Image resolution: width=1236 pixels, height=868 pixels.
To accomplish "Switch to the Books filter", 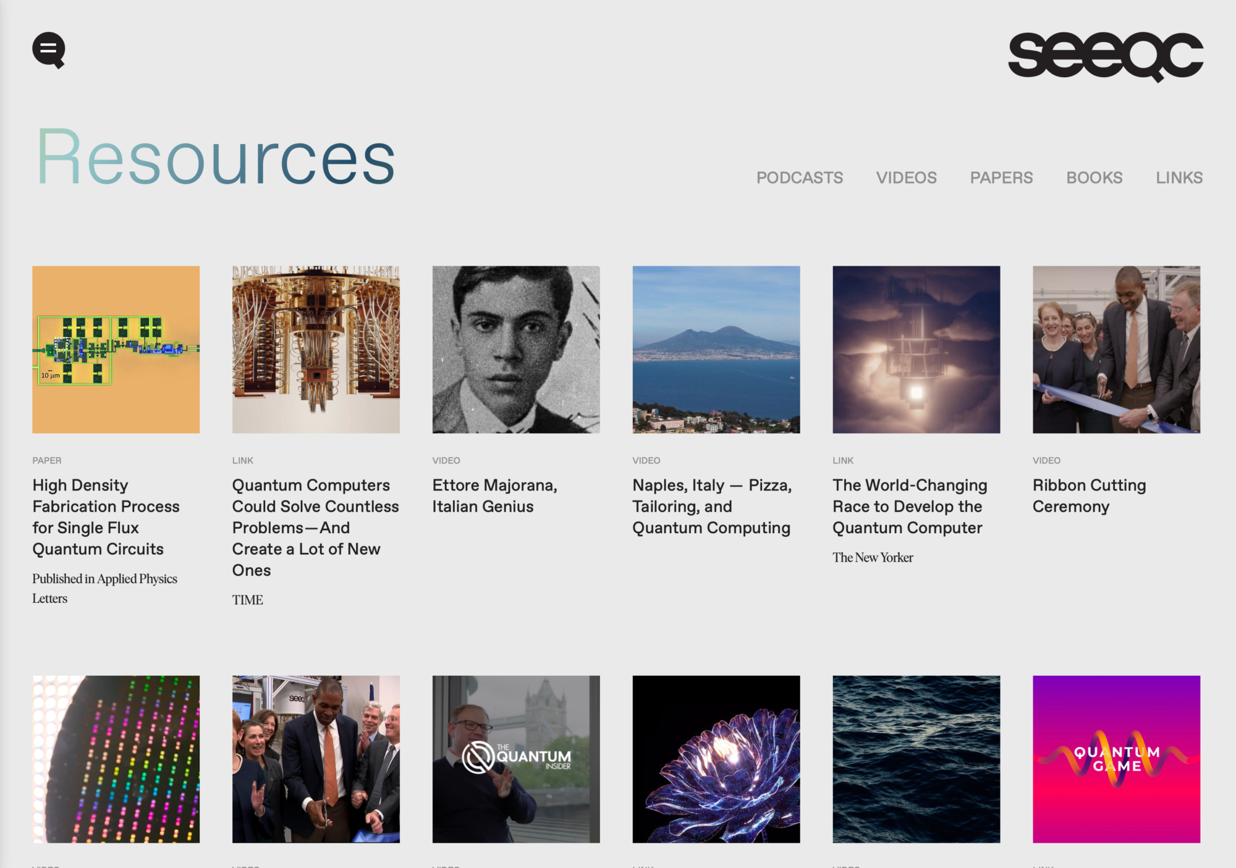I will point(1094,178).
